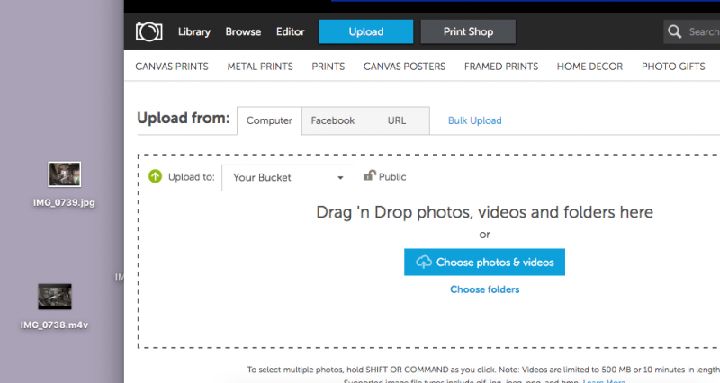Open the Library page
Screen dimensions: 720x383
194,31
